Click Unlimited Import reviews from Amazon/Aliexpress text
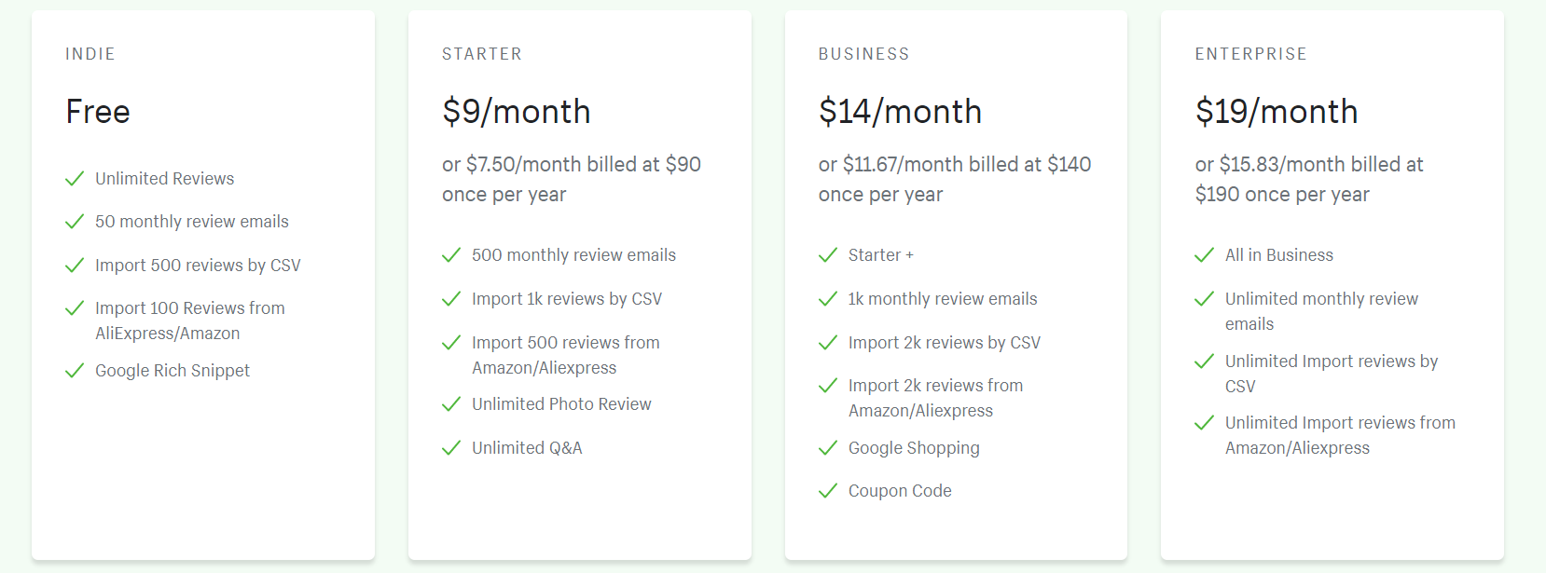The height and width of the screenshot is (573, 1546). (1340, 435)
